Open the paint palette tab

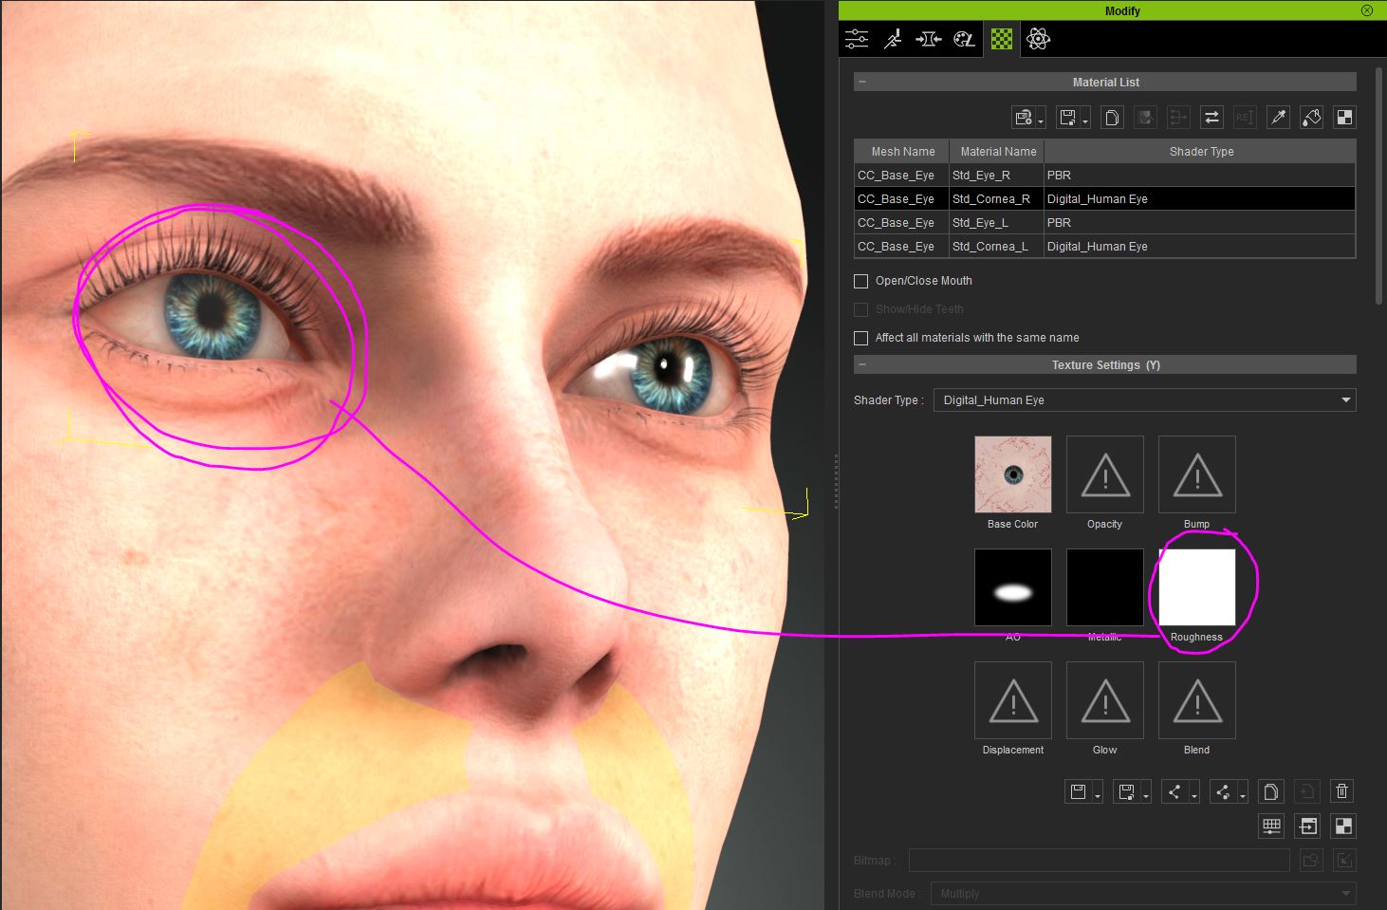click(965, 39)
